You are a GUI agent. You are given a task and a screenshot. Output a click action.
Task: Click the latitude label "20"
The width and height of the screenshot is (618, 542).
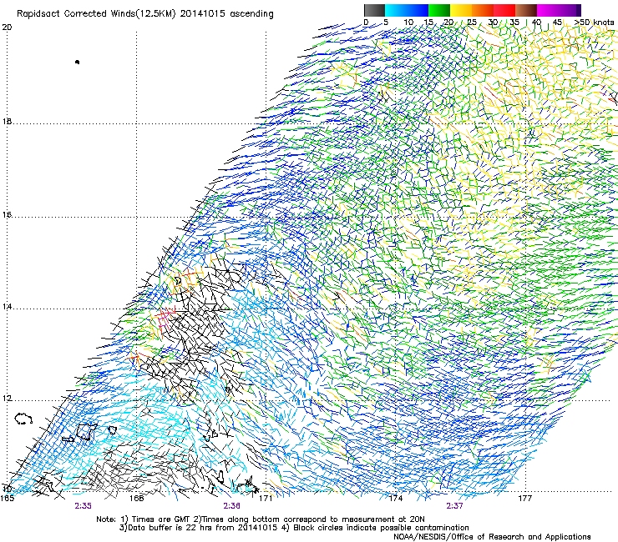point(7,28)
